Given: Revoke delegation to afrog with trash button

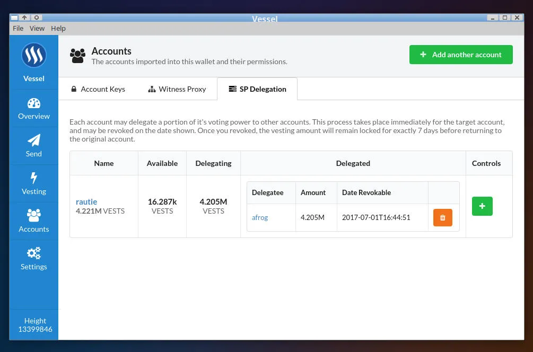Looking at the screenshot, I should 443,217.
